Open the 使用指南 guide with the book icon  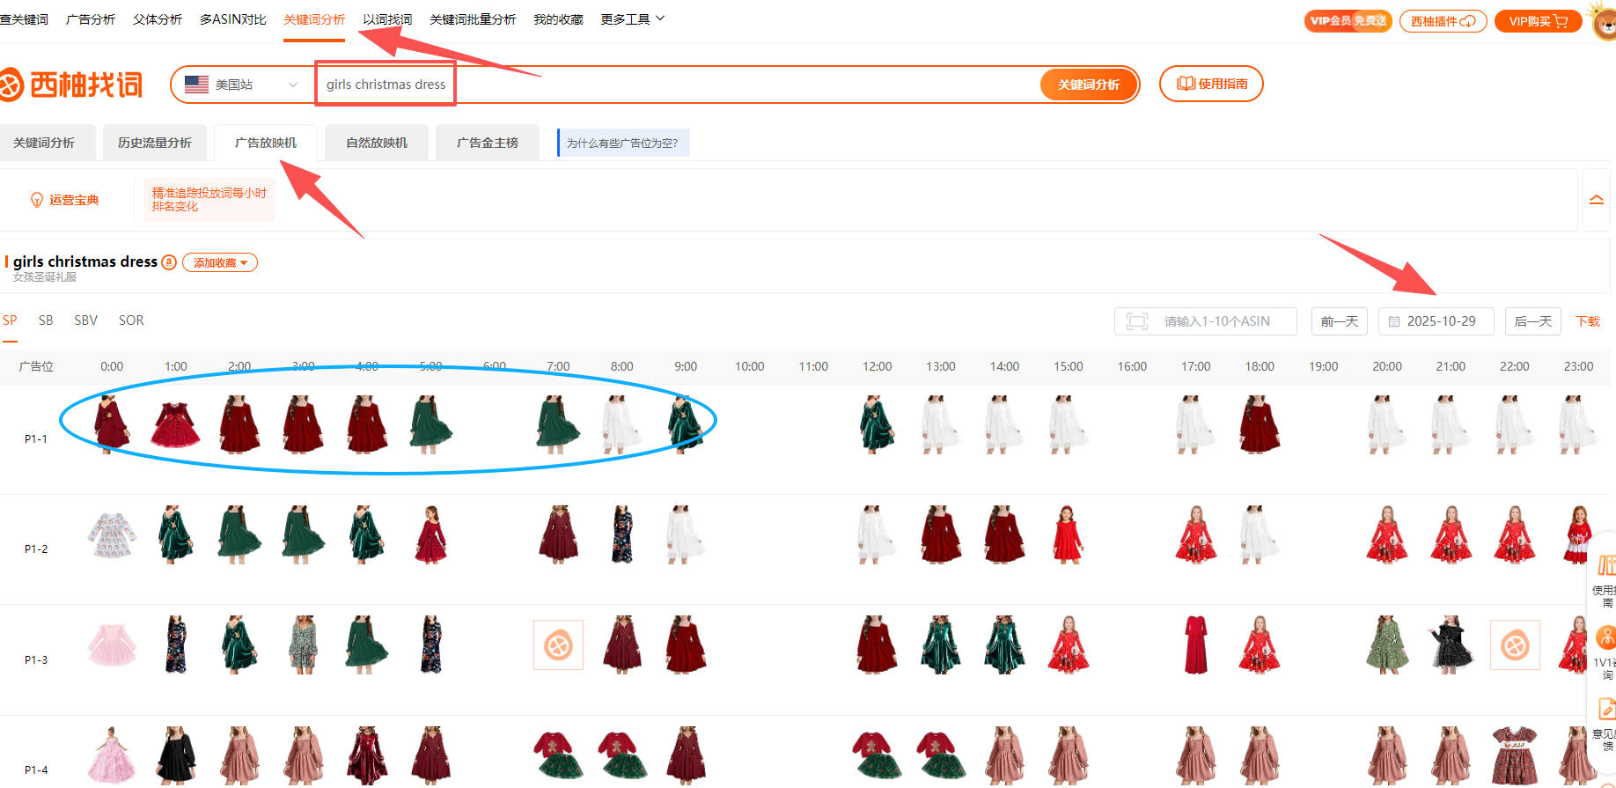tap(1211, 84)
